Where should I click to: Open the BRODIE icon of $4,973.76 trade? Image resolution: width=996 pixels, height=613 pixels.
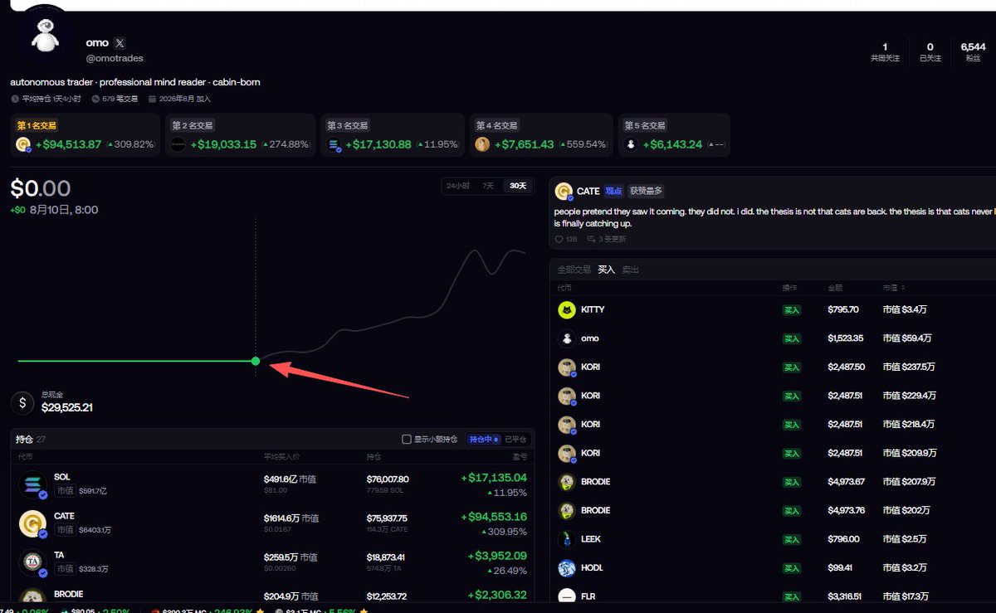[x=567, y=511]
